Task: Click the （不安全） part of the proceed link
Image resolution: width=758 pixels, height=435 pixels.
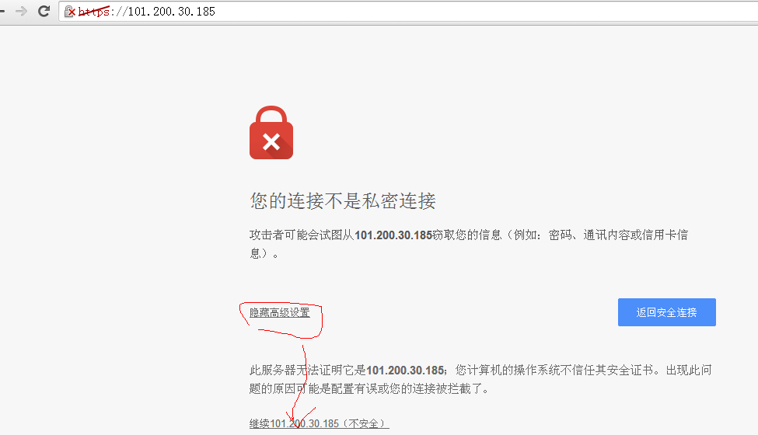Action: coord(364,423)
